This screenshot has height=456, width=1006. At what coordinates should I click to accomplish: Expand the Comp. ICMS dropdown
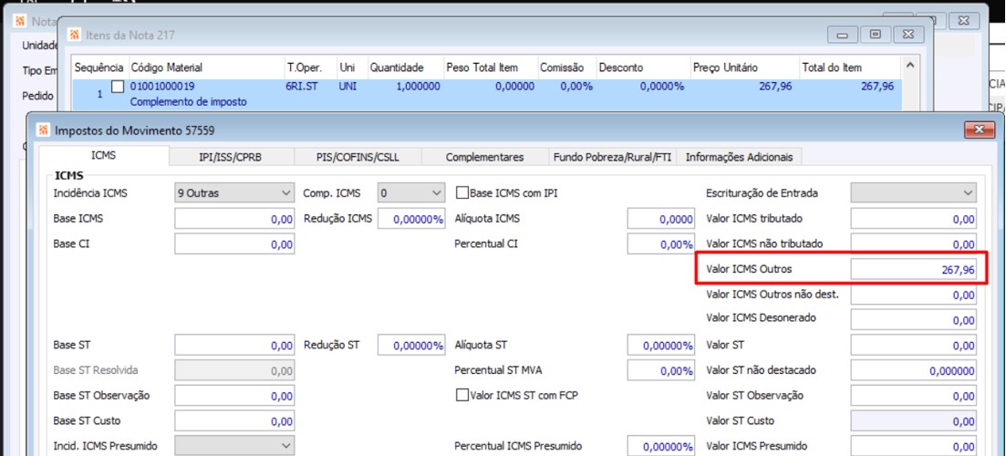point(410,192)
